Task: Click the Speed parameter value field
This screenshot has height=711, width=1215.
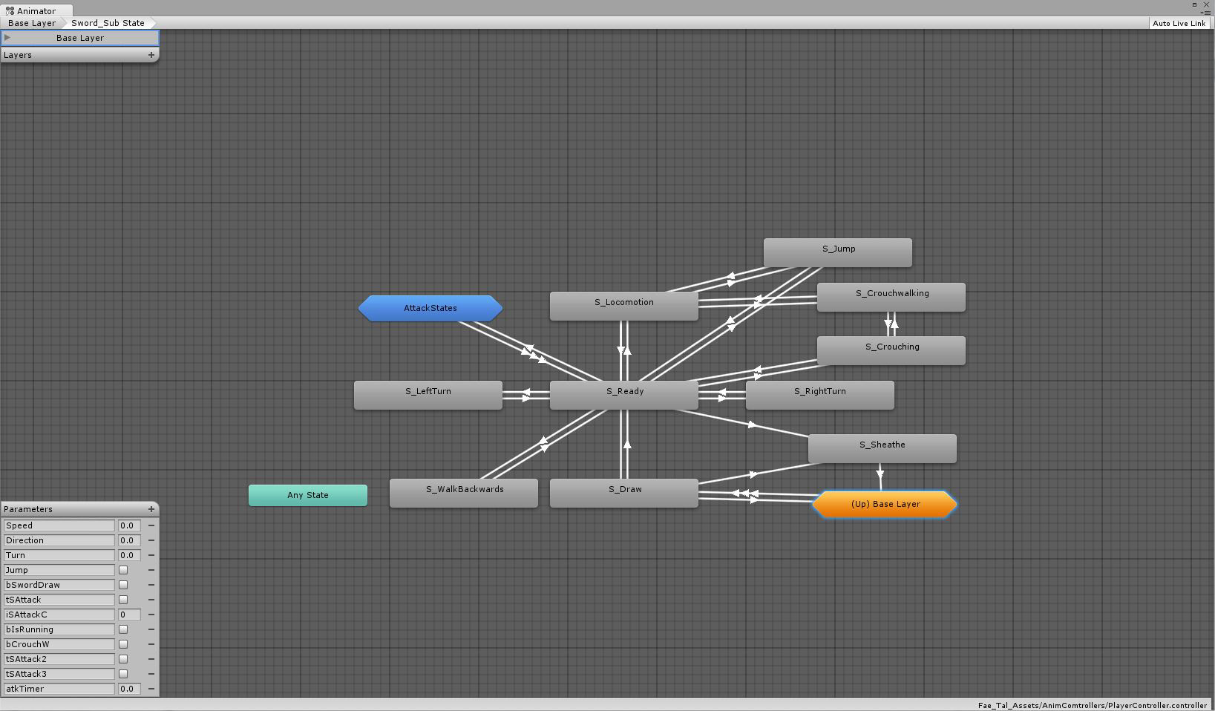Action: coord(129,525)
